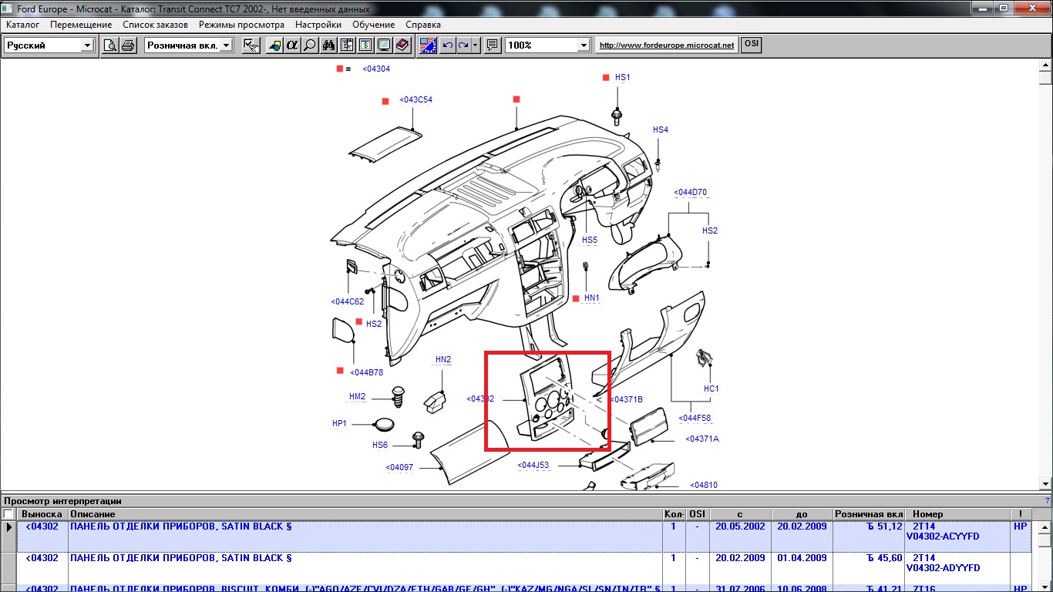Click the print preview icon
Image resolution: width=1053 pixels, height=592 pixels.
pyautogui.click(x=110, y=45)
